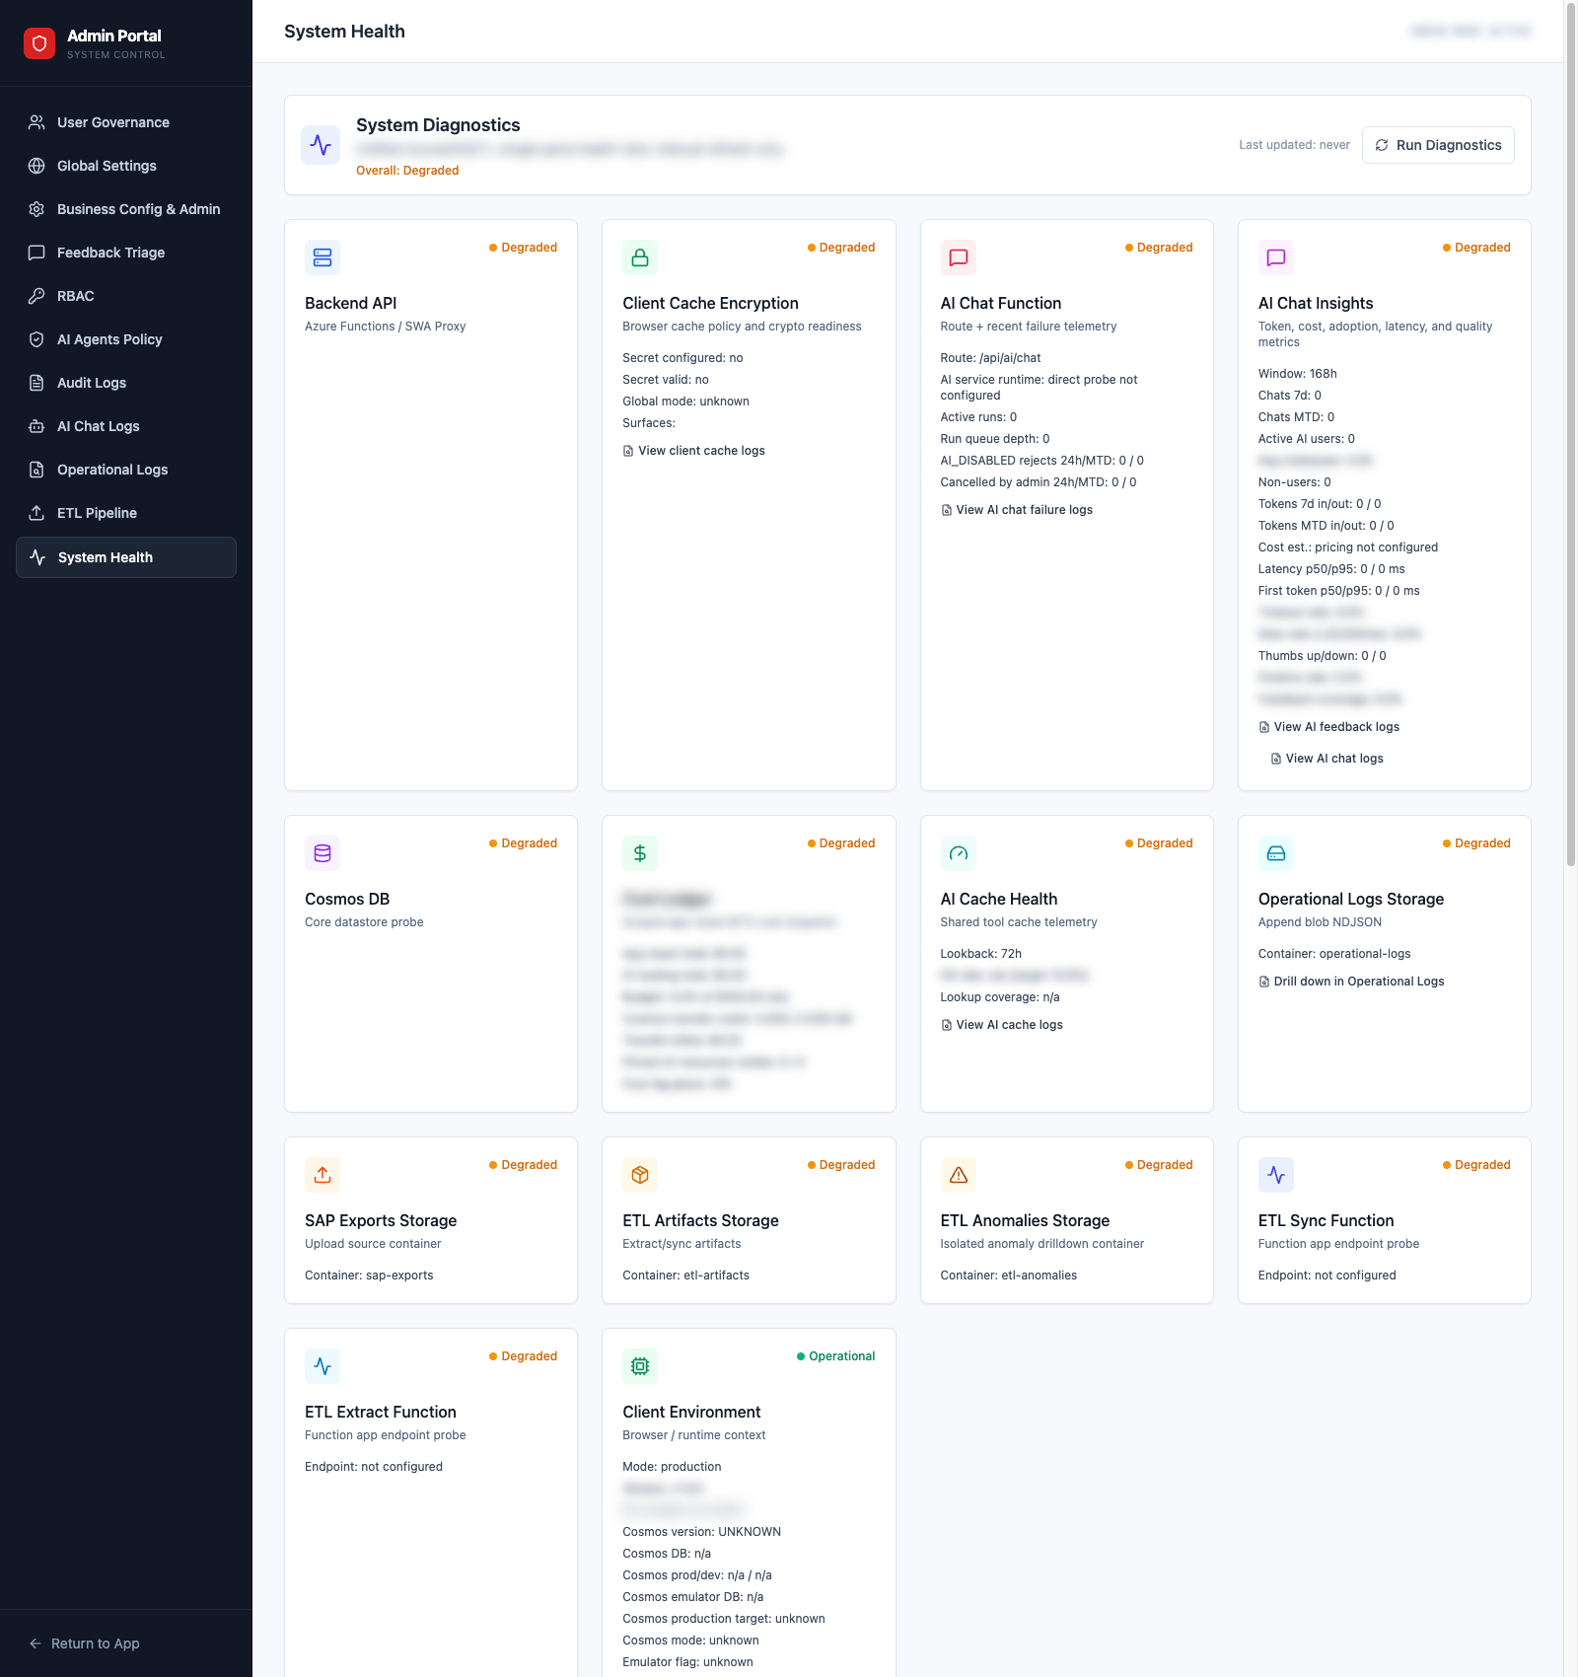Click the AI Chat Function message icon
1578x1677 pixels.
pyautogui.click(x=959, y=257)
